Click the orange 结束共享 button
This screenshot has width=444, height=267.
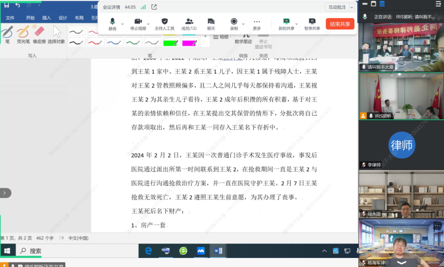click(340, 23)
